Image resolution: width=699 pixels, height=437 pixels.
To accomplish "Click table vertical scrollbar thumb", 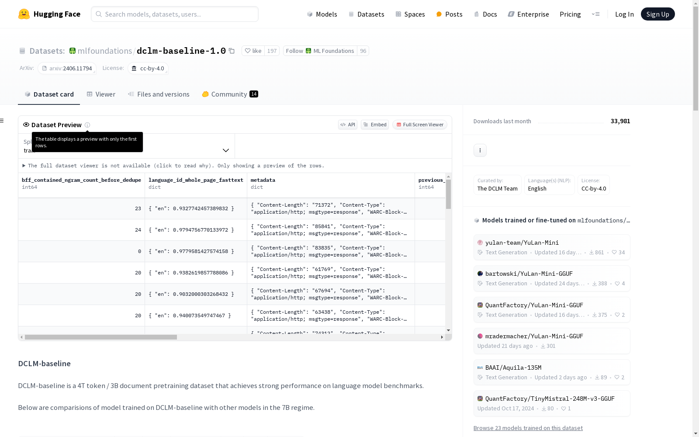I will 448,194.
